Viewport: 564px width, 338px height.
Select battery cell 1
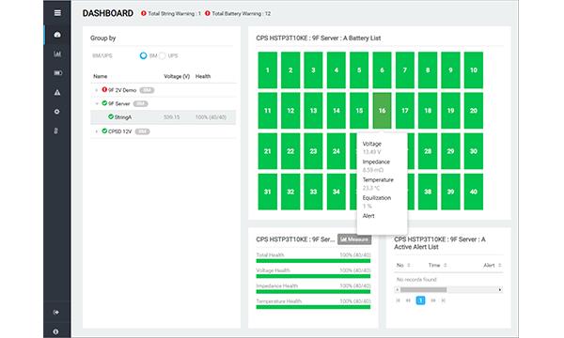[x=268, y=70]
